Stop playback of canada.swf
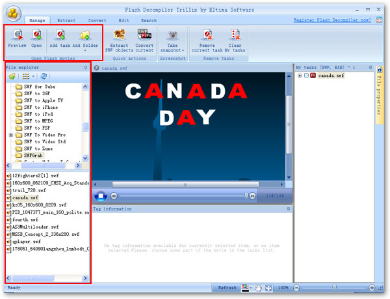The image size is (390, 299). click(x=101, y=196)
